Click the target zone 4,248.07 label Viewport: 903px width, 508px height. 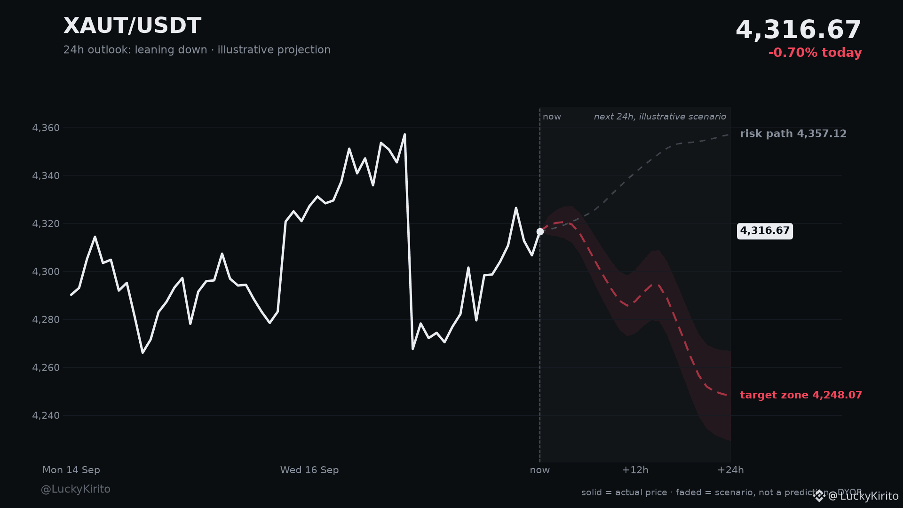coord(801,395)
